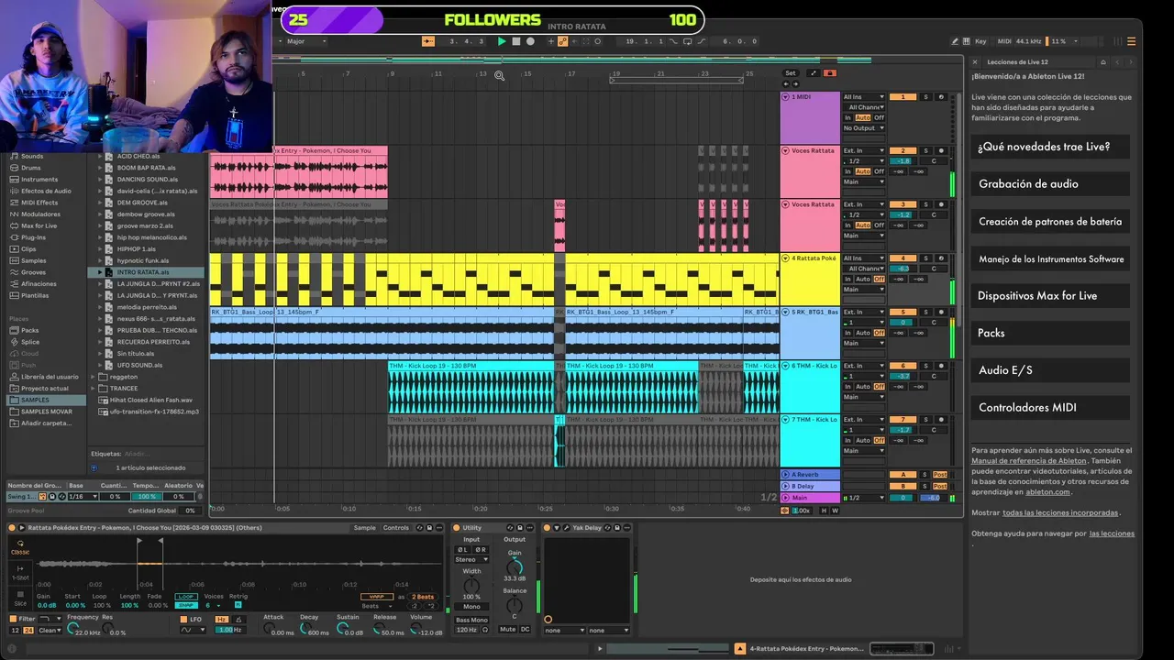This screenshot has width=1174, height=660.
Task: Click Añadir carpeta in Places
Action: click(46, 423)
